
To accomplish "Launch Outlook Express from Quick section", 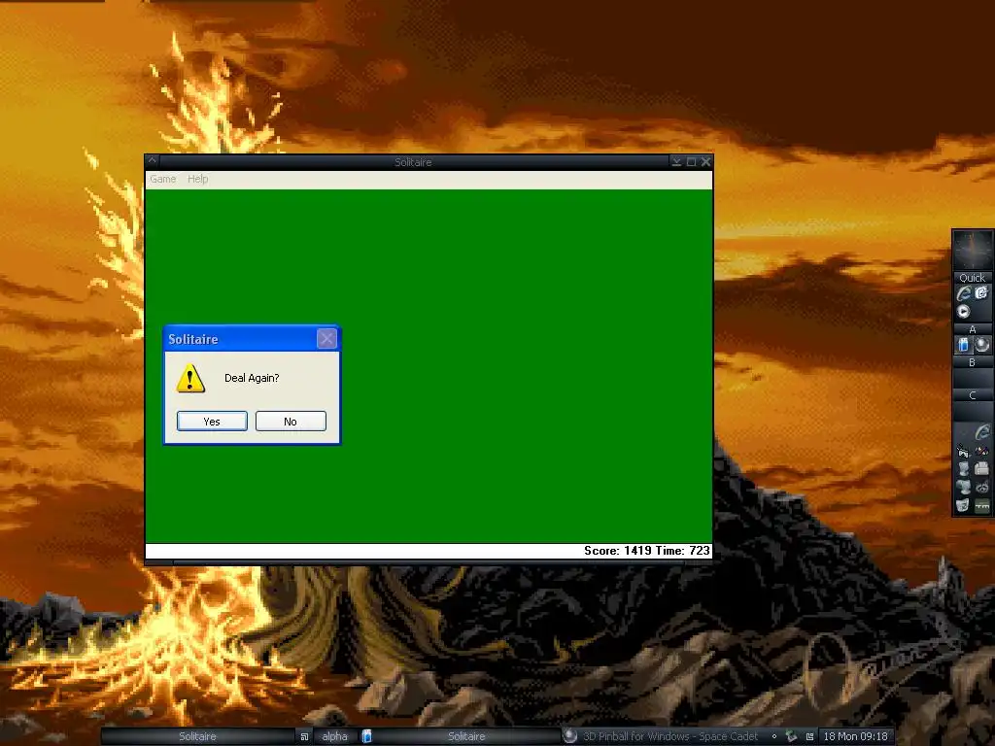I will pos(981,292).
